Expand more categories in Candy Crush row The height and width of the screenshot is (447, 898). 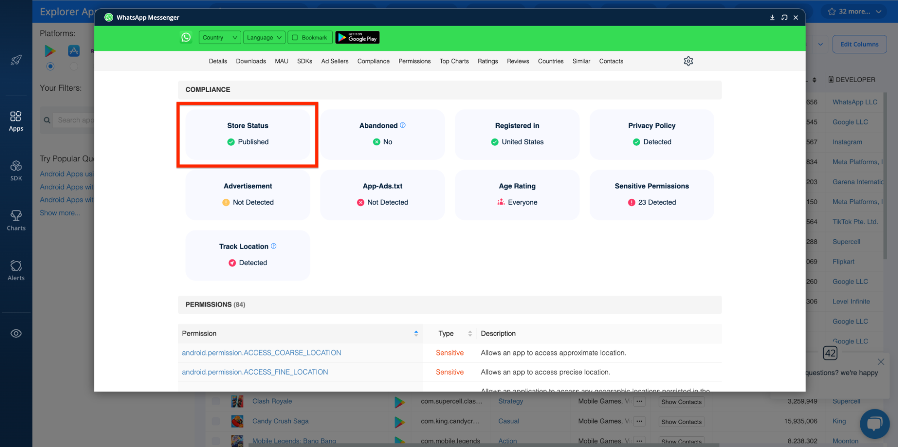639,421
